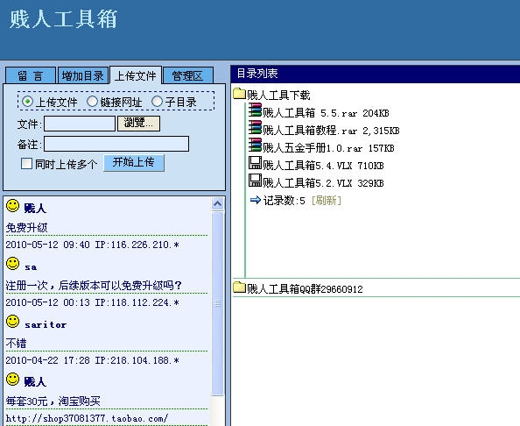Image resolution: width=520 pixels, height=426 pixels.
Task: Click the 贱人工具下载 folder icon
Action: [x=239, y=94]
